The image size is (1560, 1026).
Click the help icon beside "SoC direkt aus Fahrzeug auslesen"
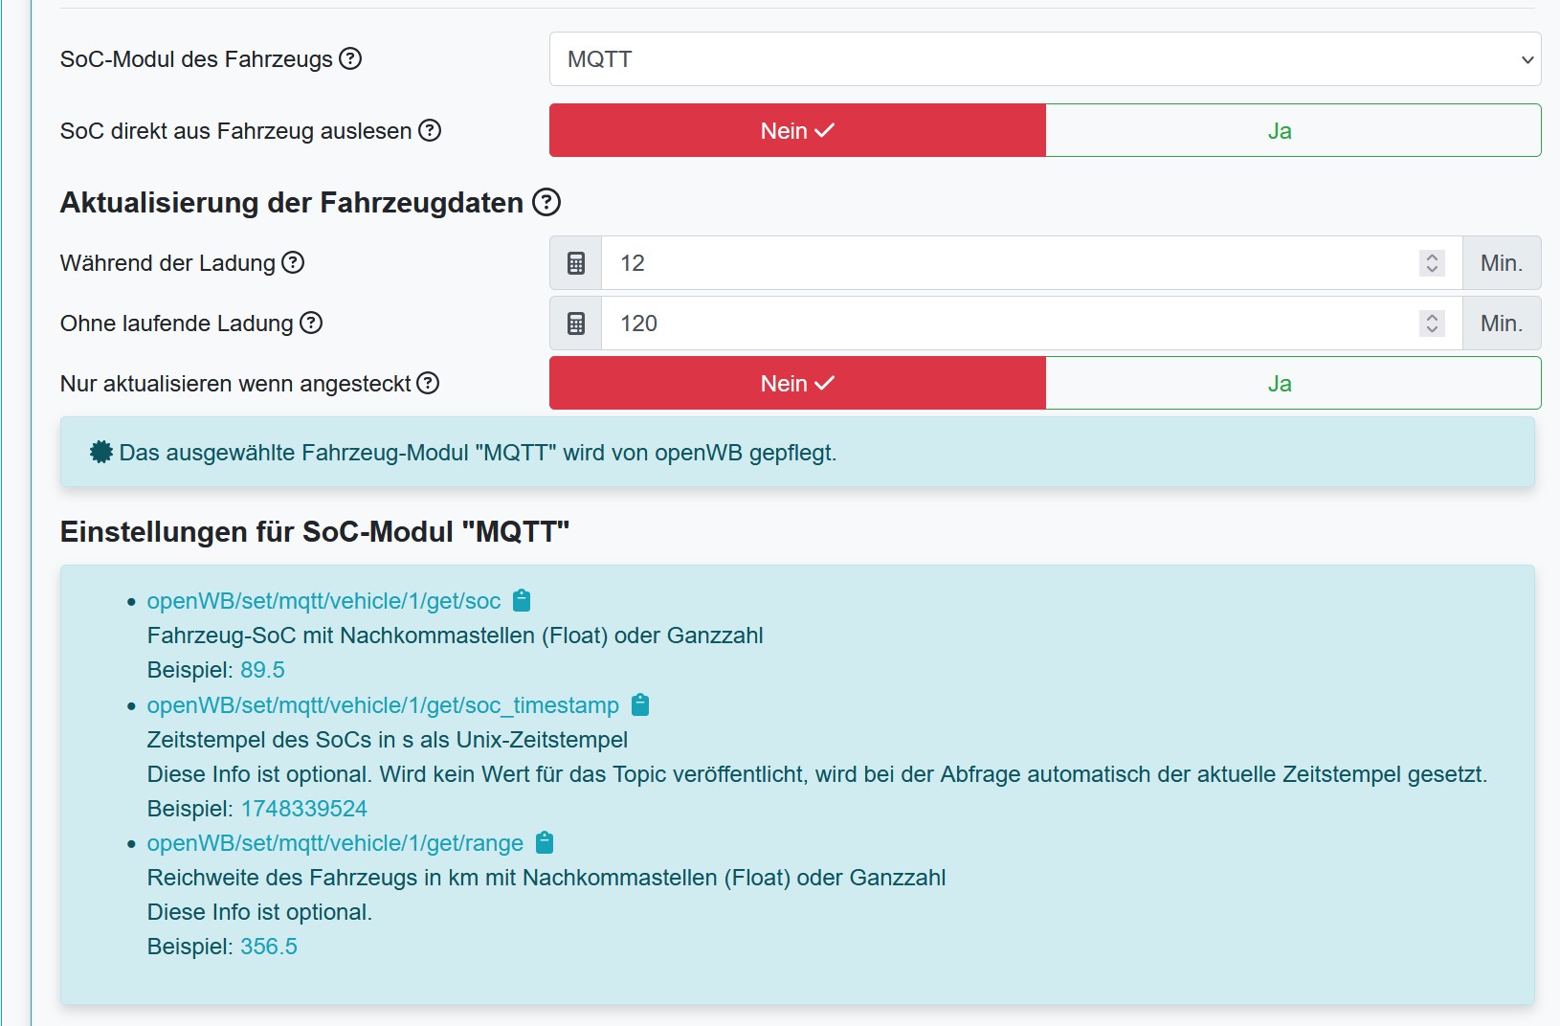431,131
